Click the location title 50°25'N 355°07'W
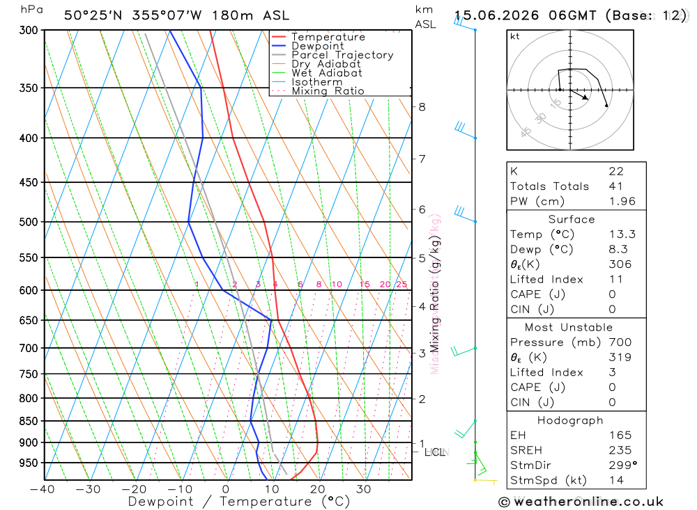Screen dimensions: 697x510 click(133, 15)
